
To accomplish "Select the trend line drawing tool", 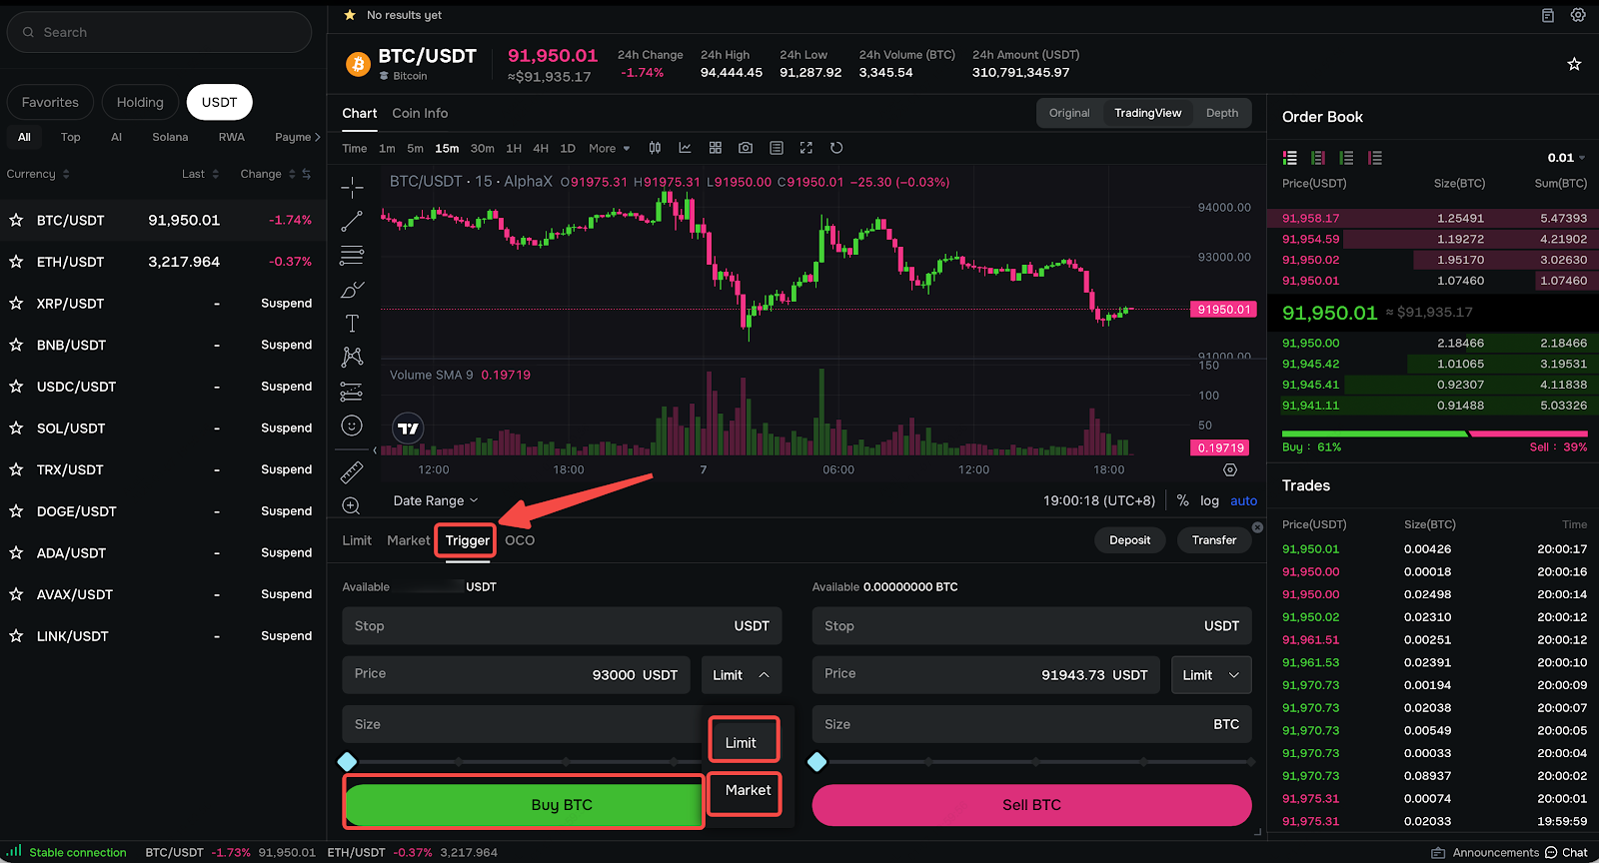I will pyautogui.click(x=352, y=221).
